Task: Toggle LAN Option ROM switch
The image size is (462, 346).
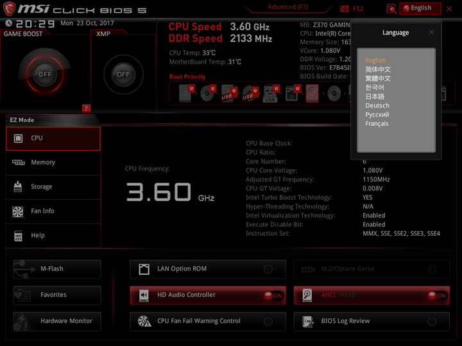Action: click(268, 269)
